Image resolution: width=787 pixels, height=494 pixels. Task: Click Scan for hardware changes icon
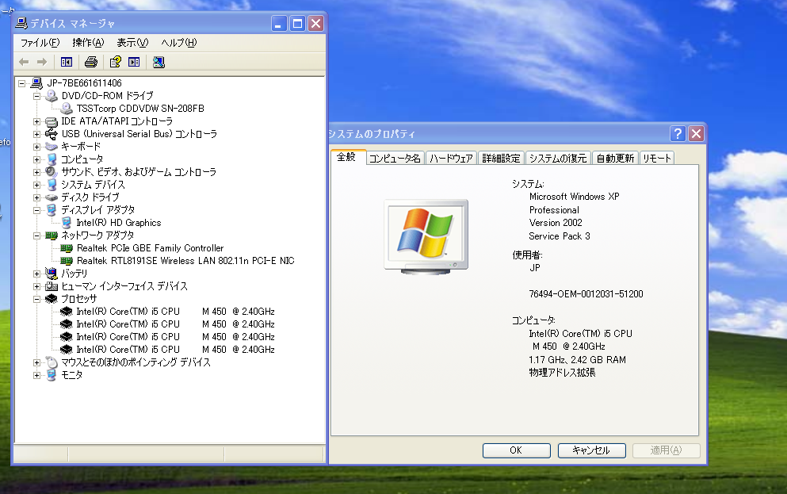tap(159, 62)
